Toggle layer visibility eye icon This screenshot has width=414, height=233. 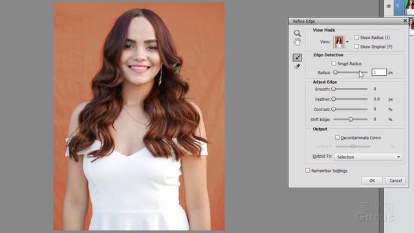coord(389,6)
